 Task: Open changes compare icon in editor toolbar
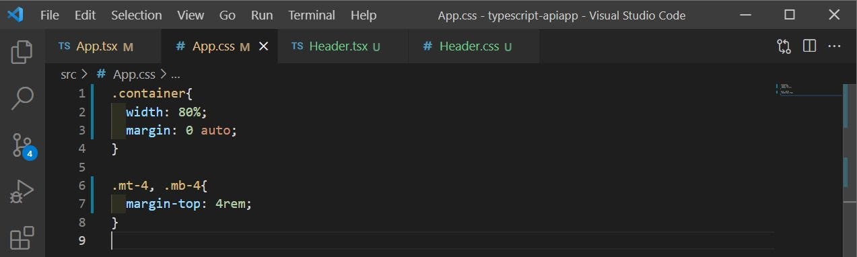coord(784,46)
